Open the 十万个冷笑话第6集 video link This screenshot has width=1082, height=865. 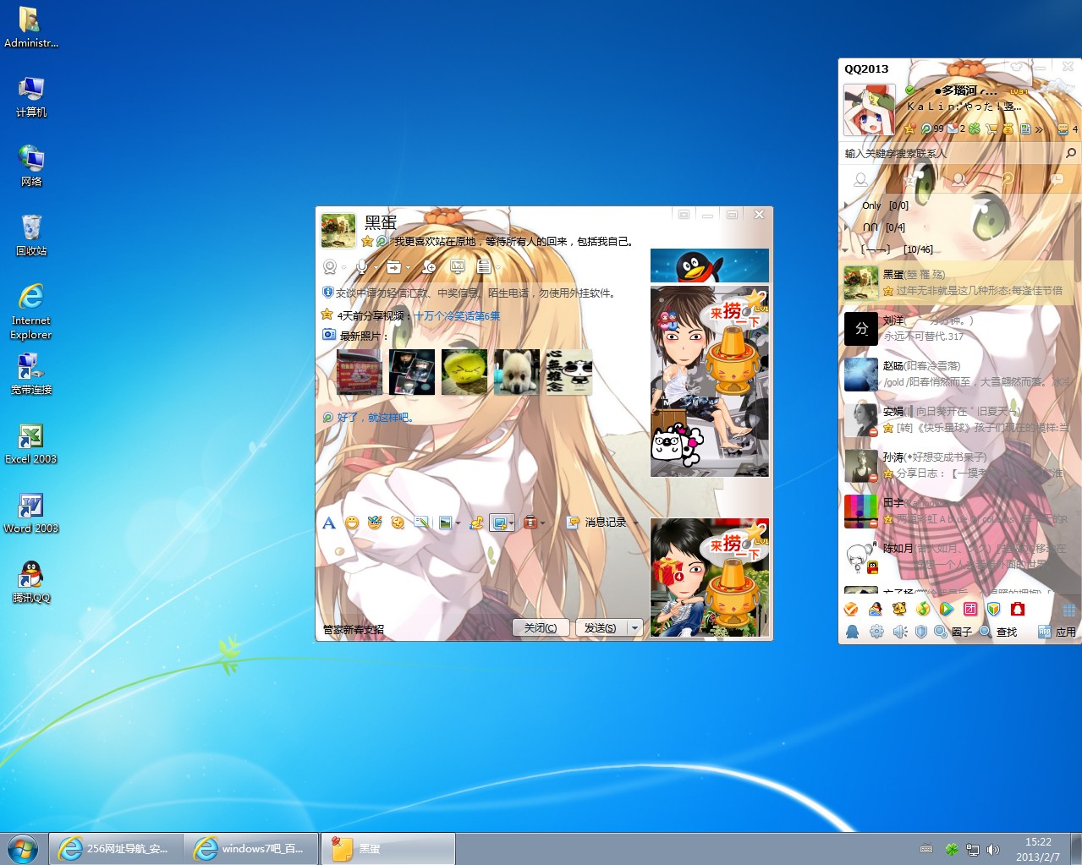[457, 316]
